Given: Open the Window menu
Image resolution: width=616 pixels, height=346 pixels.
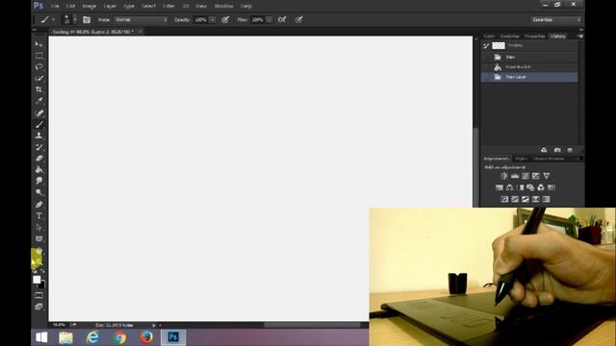Looking at the screenshot, I should [224, 6].
